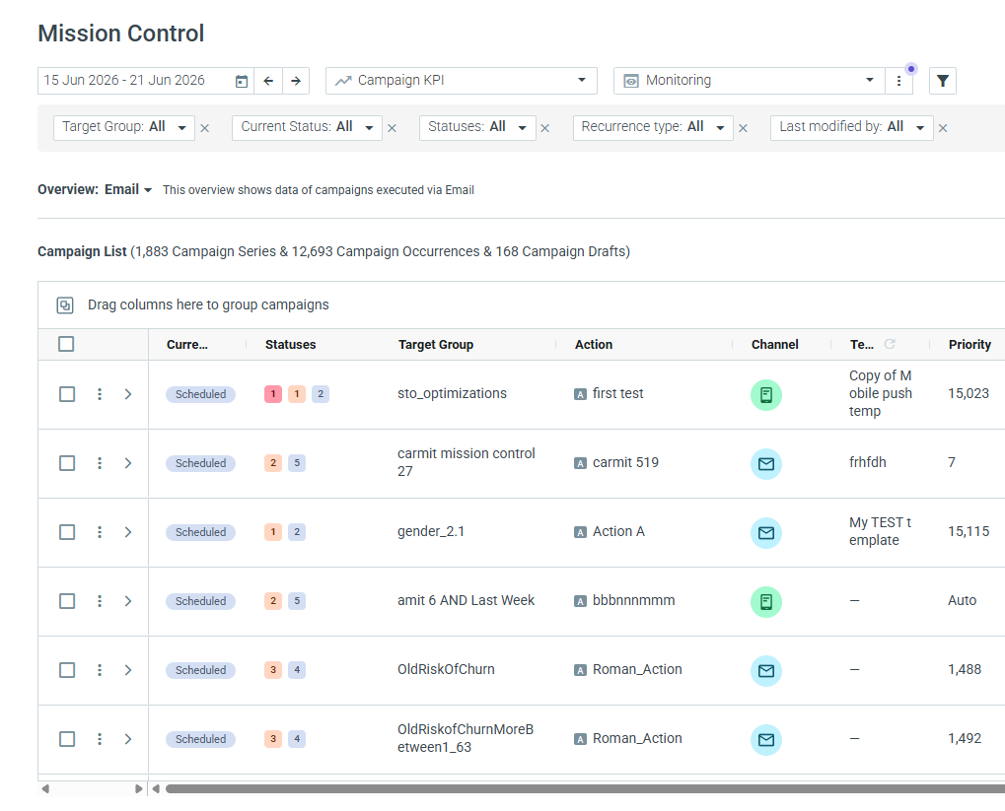Sort by the Priority column header
This screenshot has width=1005, height=811.
click(969, 345)
